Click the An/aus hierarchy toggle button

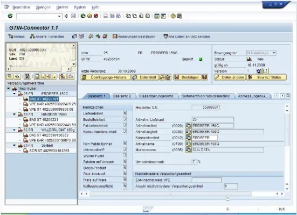[x=17, y=37]
